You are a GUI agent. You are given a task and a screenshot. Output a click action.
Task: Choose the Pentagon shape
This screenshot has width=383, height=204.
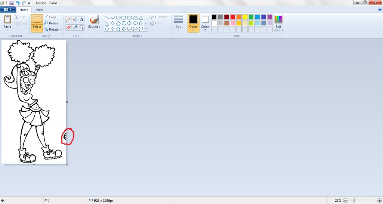(x=118, y=24)
